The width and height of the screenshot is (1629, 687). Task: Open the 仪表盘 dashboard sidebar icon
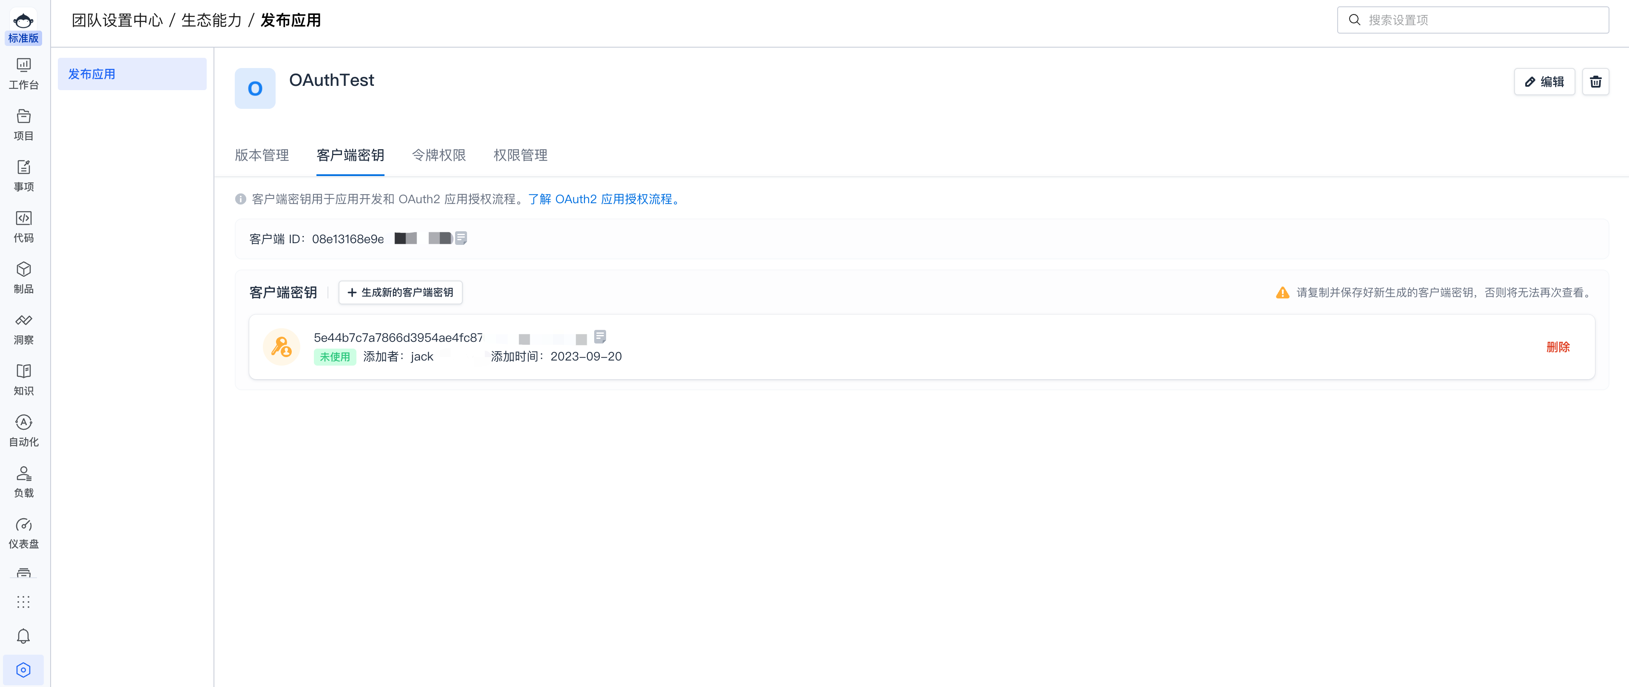click(x=23, y=533)
